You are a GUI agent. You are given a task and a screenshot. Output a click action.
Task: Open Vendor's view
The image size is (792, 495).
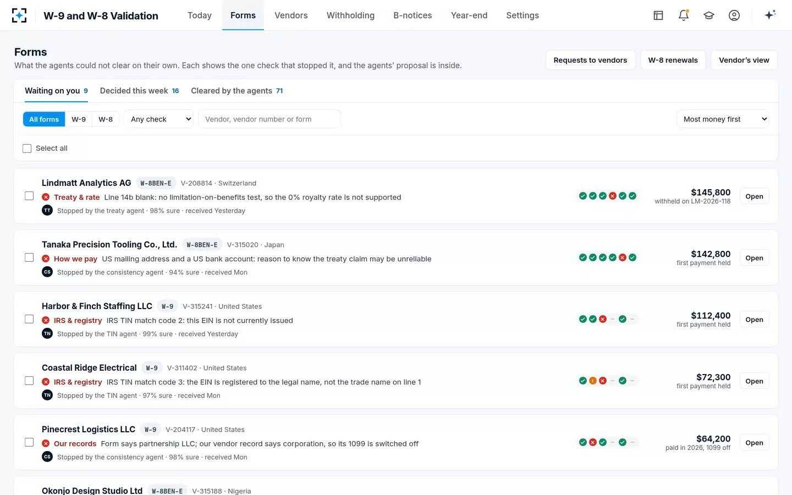click(x=744, y=60)
